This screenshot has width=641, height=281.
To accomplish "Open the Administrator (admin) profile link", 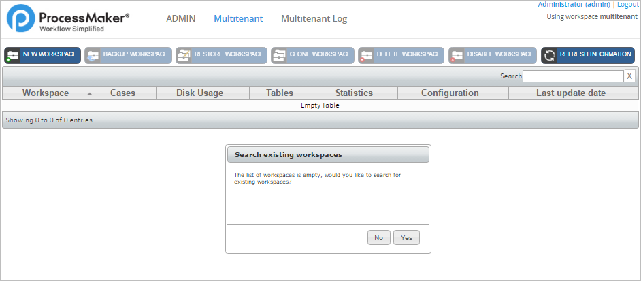I will point(574,4).
